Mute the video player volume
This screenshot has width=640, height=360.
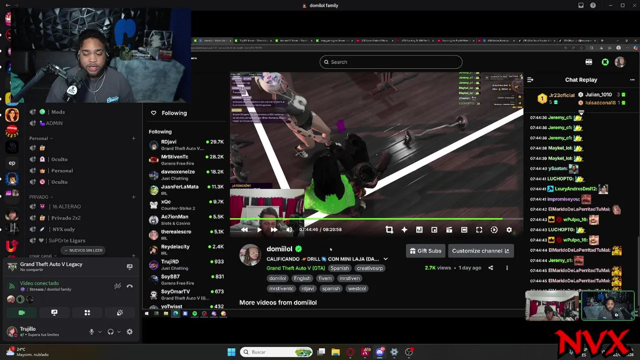289,229
